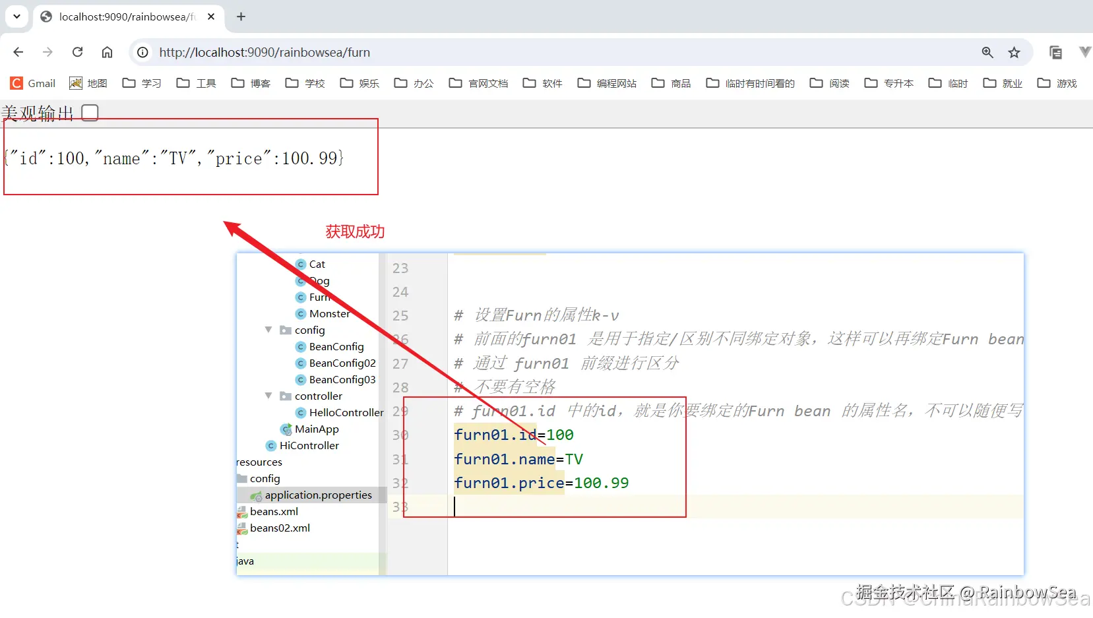This screenshot has width=1093, height=618.
Task: Click the furn01.name=TV line
Action: 518,459
